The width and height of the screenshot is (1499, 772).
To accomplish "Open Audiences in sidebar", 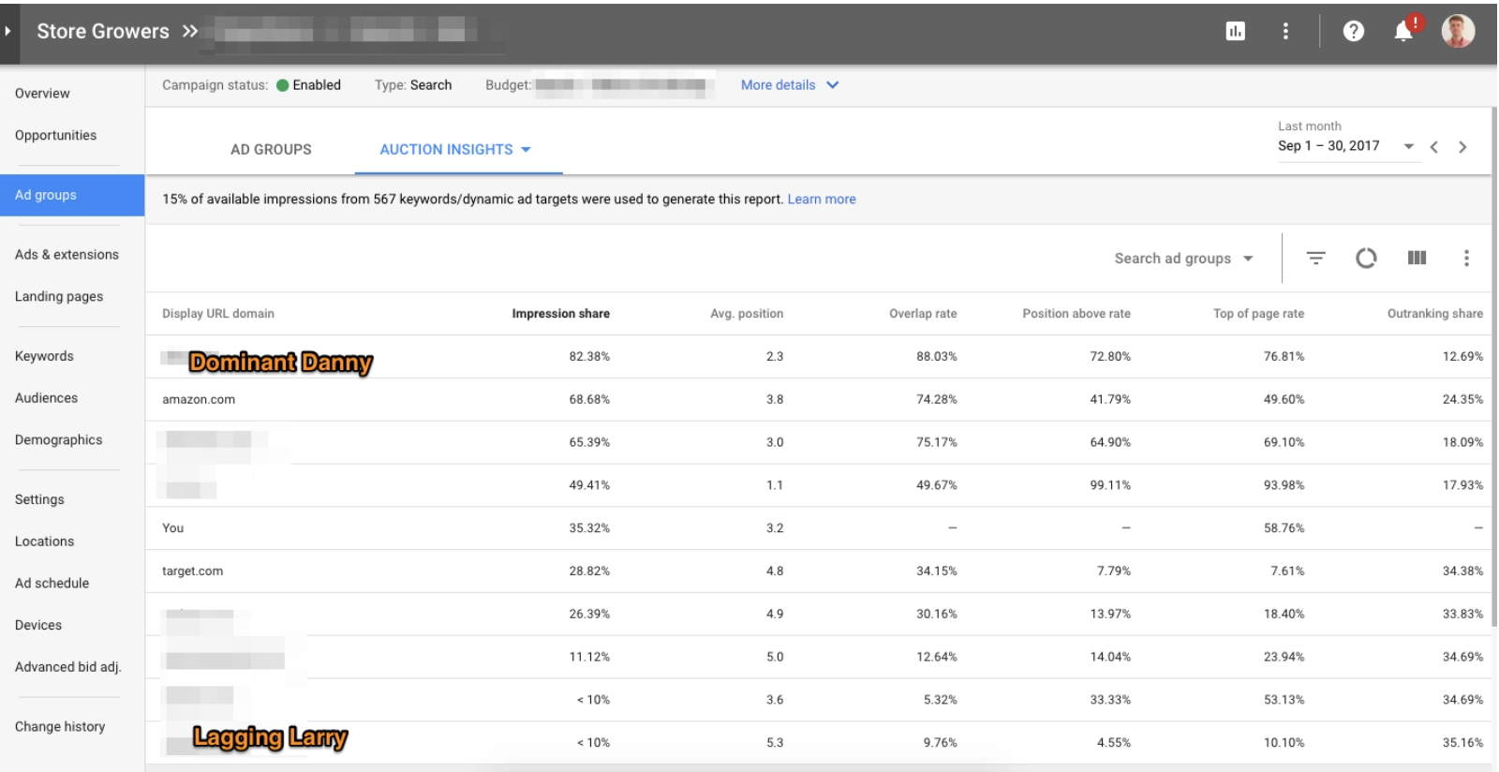I will [46, 398].
